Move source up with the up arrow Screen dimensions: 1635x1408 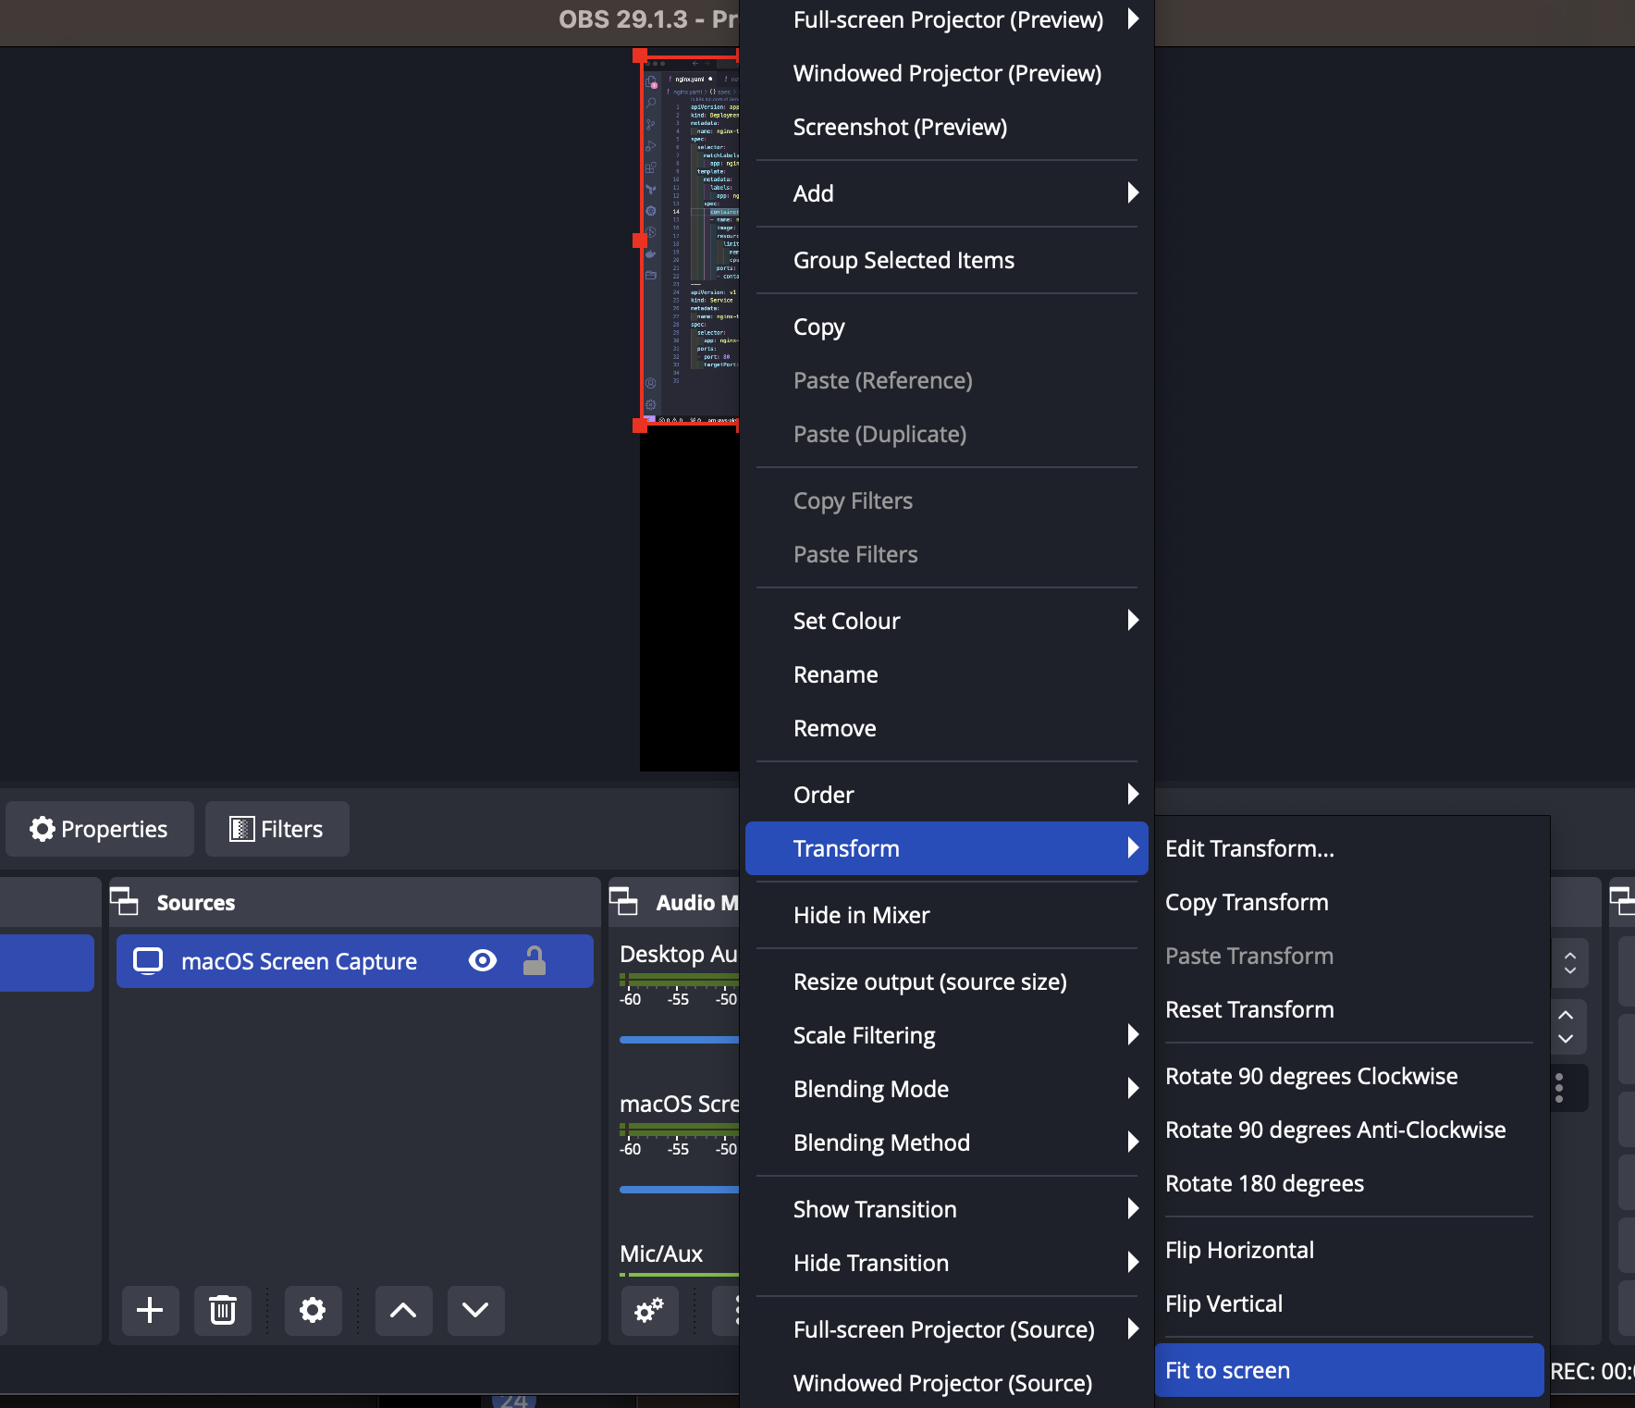point(403,1310)
